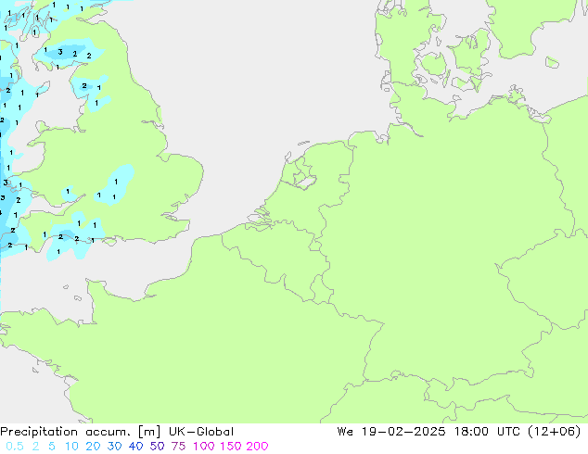This screenshot has height=454, width=588.
Task: Click the '0.5' legend value
Action: [15, 447]
